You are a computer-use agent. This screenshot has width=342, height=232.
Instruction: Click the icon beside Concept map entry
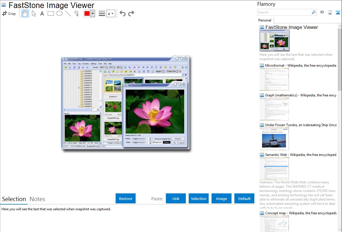pos(262,213)
